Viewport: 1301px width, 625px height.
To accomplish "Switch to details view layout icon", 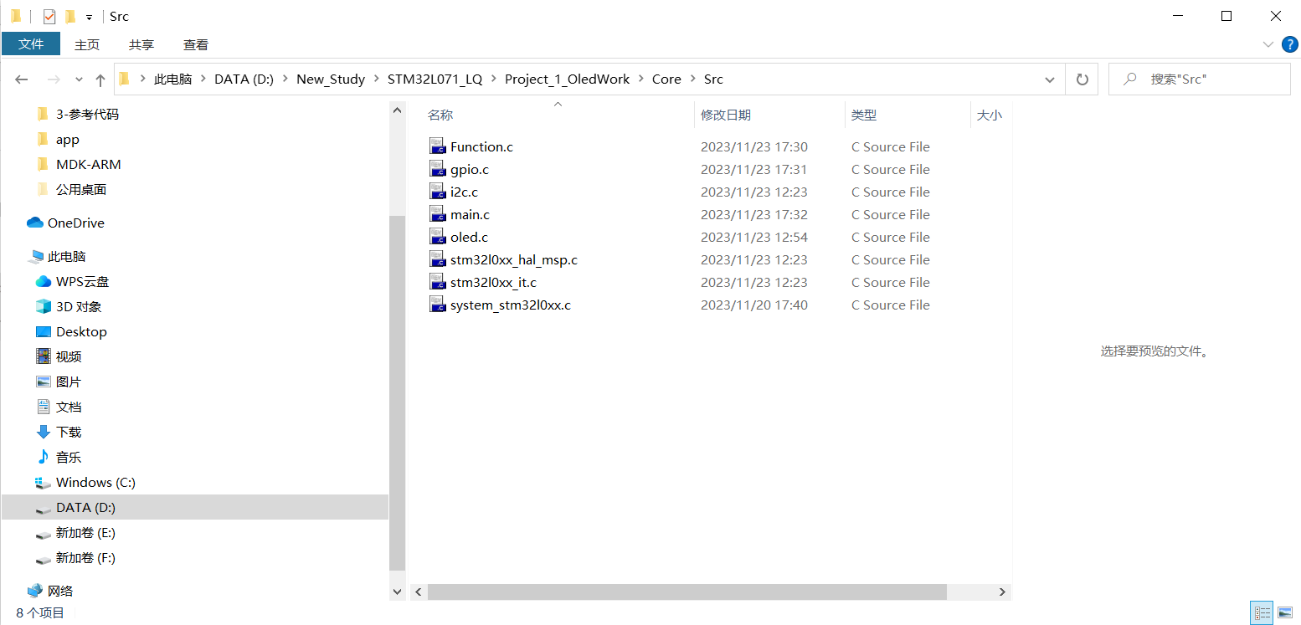I will coord(1261,613).
